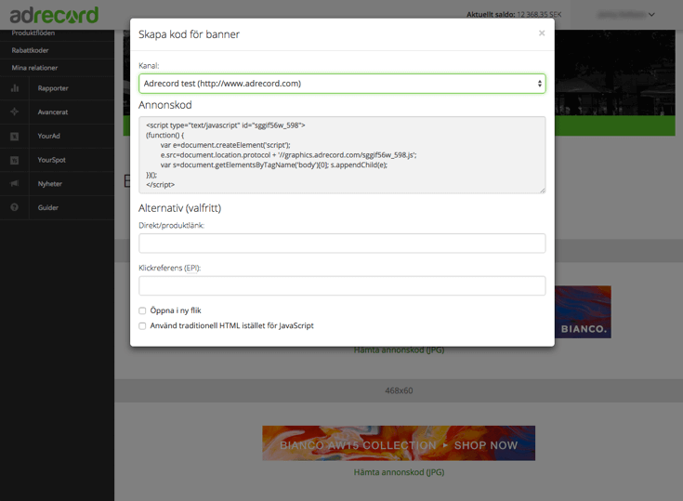The width and height of the screenshot is (683, 501).
Task: Focus the Klickreferens (EPI) input field
Action: 342,285
